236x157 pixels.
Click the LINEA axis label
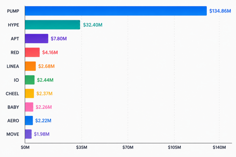point(13,66)
